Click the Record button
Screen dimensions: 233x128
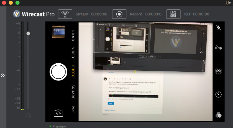pos(119,14)
